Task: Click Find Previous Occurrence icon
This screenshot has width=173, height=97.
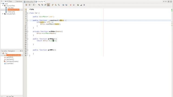Action: click(x=42, y=5)
